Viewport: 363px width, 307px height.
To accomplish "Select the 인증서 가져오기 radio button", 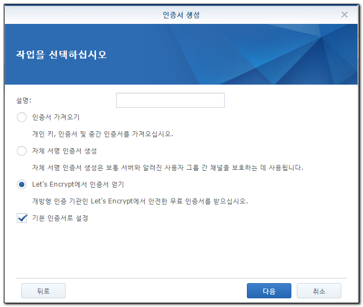I will 22,117.
